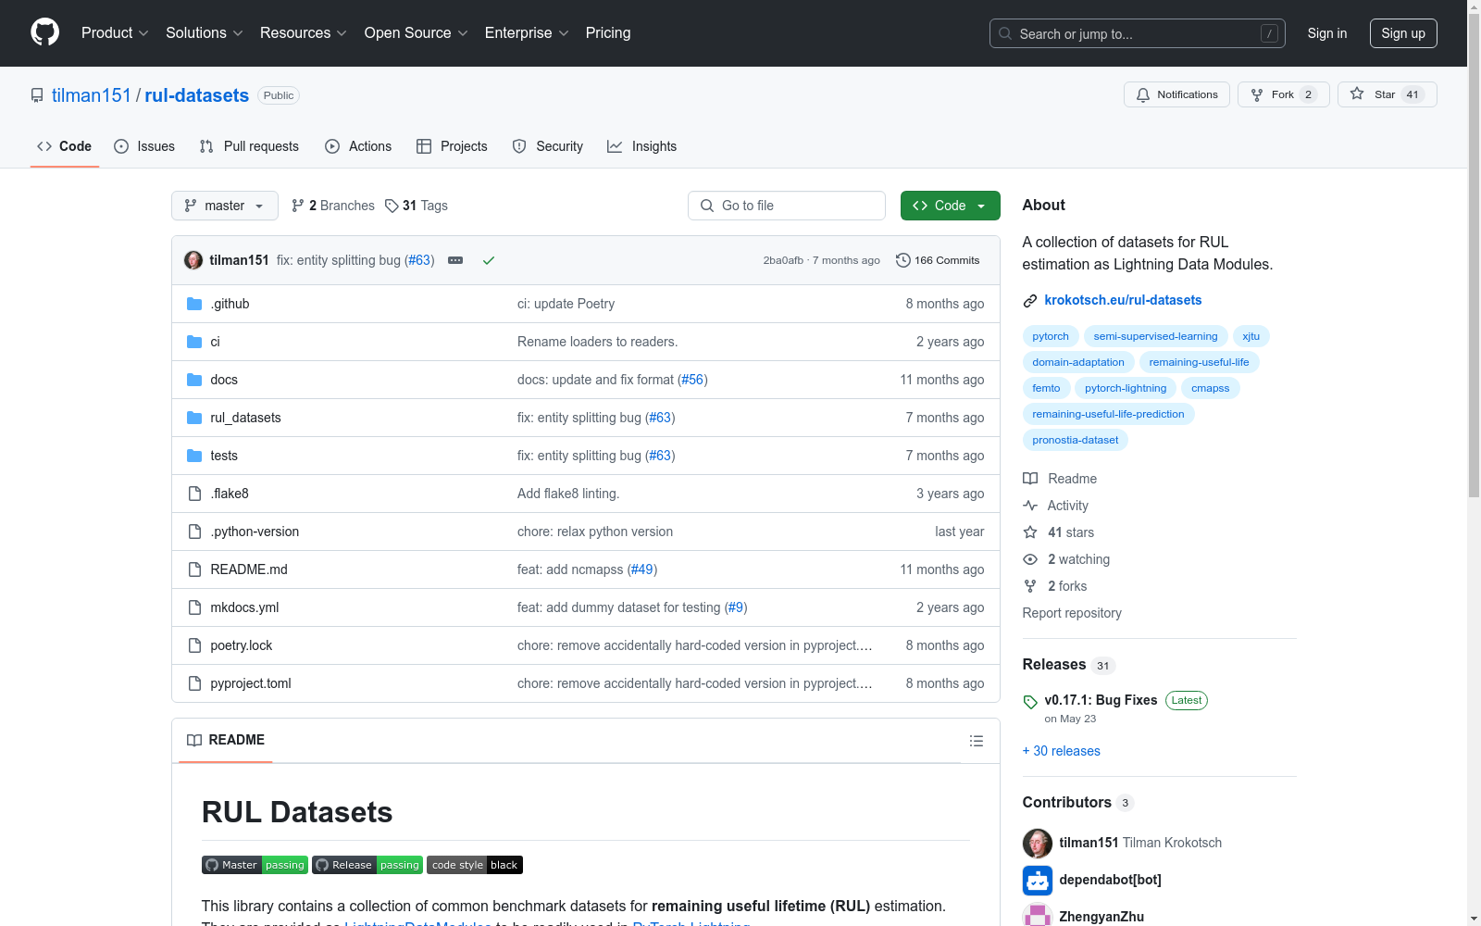Image resolution: width=1481 pixels, height=926 pixels.
Task: Click the release tag icon
Action: [x=1030, y=702]
